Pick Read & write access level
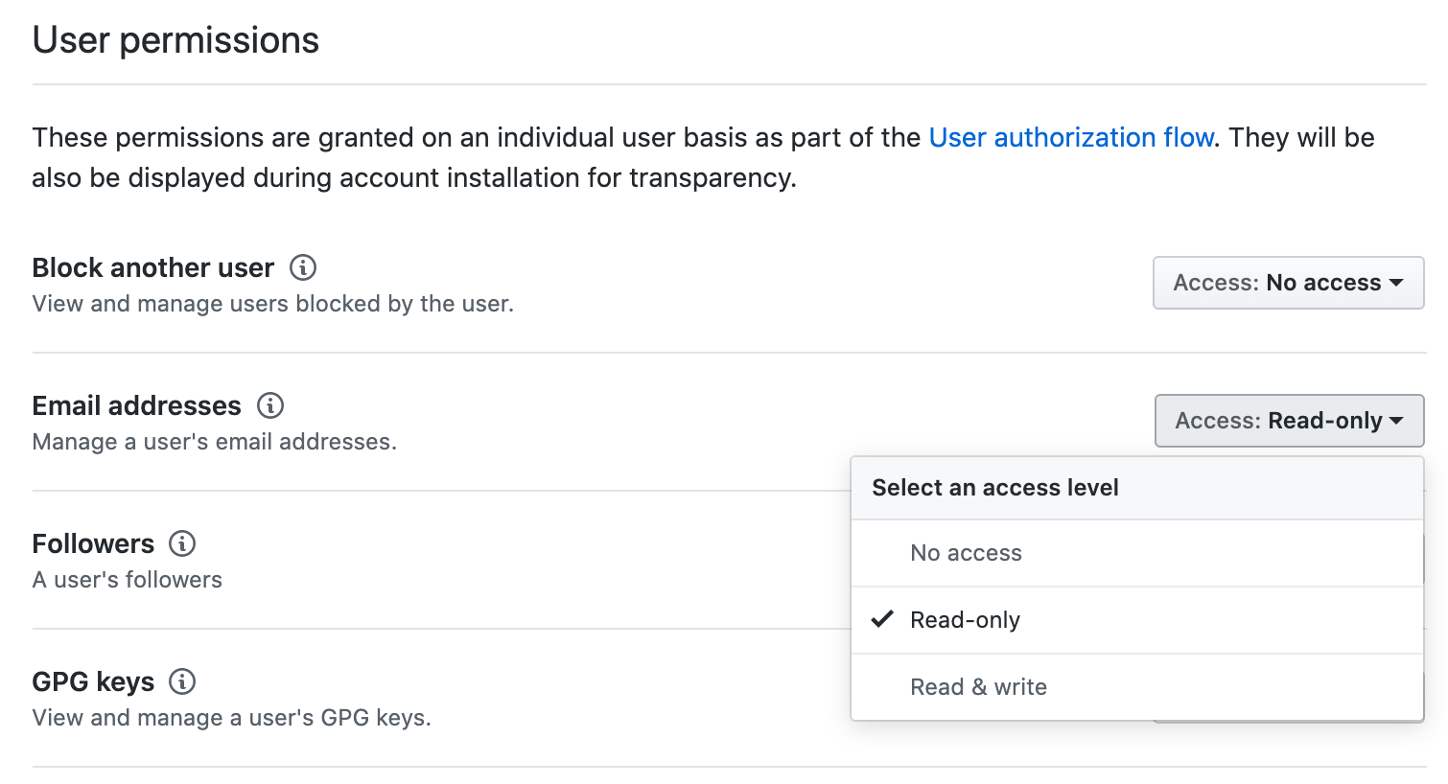 [1136, 687]
